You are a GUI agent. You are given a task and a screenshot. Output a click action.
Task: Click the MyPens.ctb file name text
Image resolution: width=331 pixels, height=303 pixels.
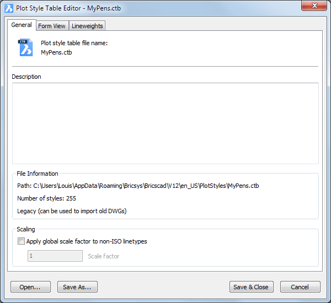[56, 52]
